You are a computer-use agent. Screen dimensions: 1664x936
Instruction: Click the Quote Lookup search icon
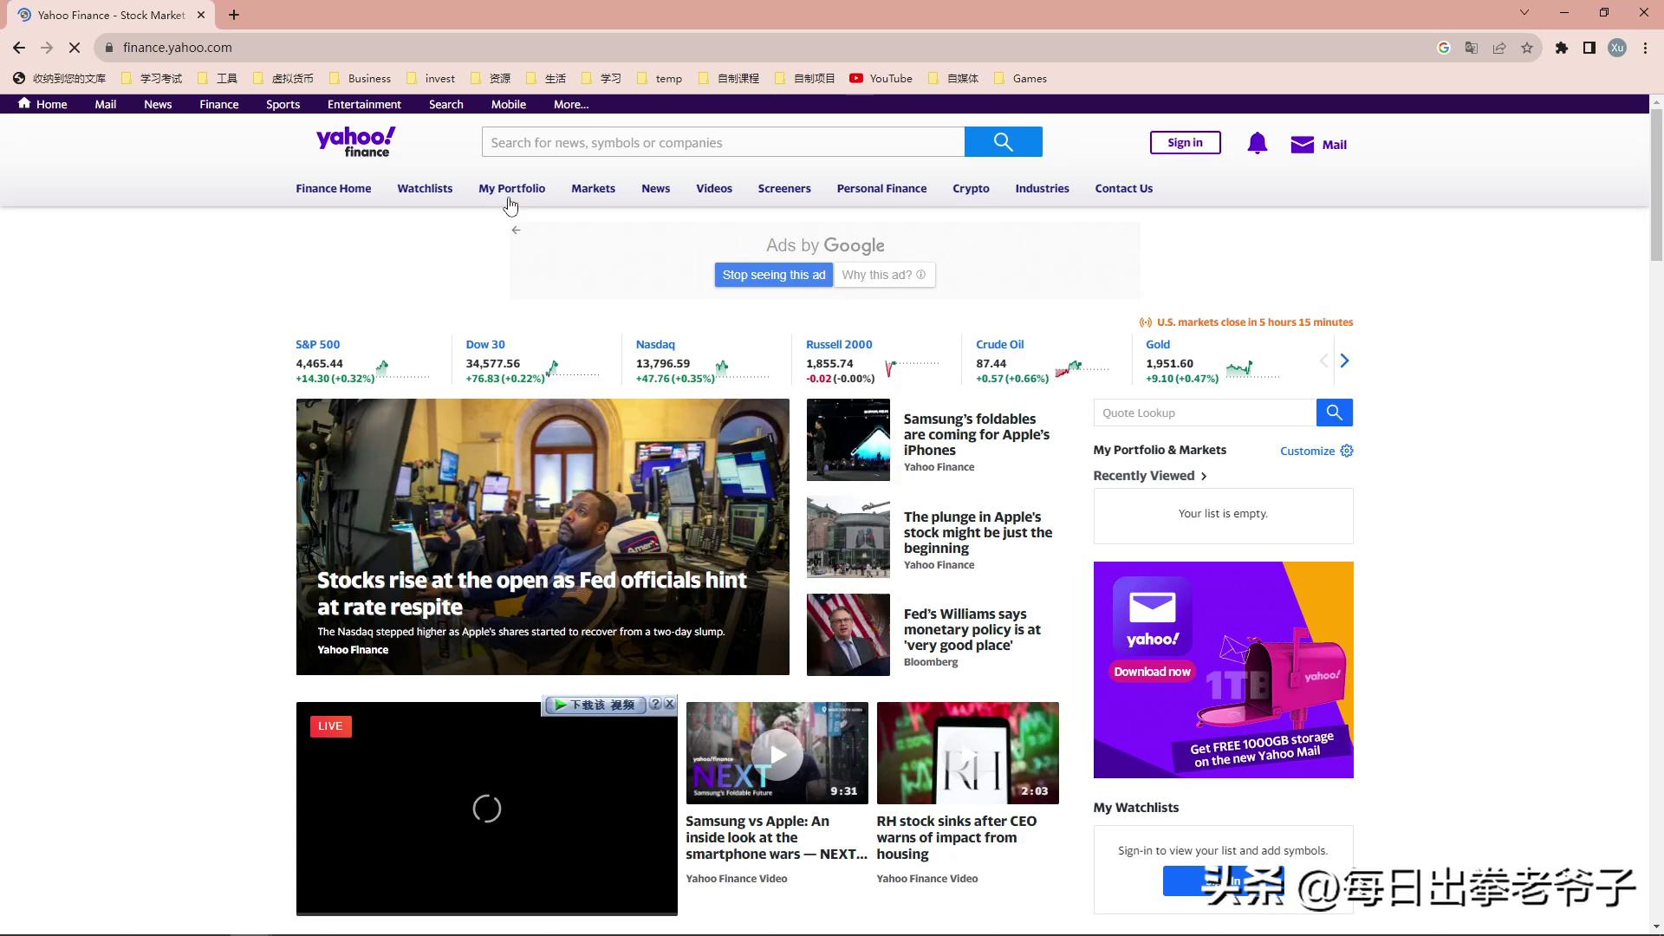pyautogui.click(x=1334, y=413)
